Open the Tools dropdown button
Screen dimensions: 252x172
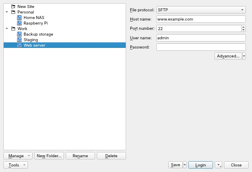(16, 165)
